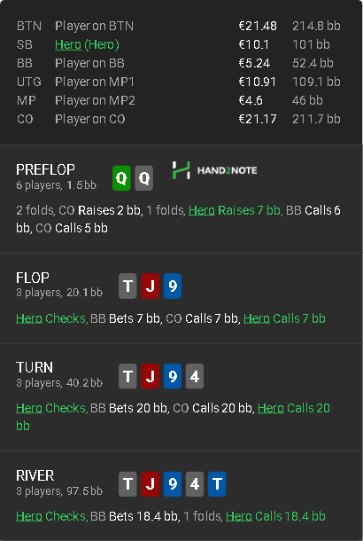Click the red J card on the flop
Viewport: 363px width, 541px height.
[x=151, y=286]
